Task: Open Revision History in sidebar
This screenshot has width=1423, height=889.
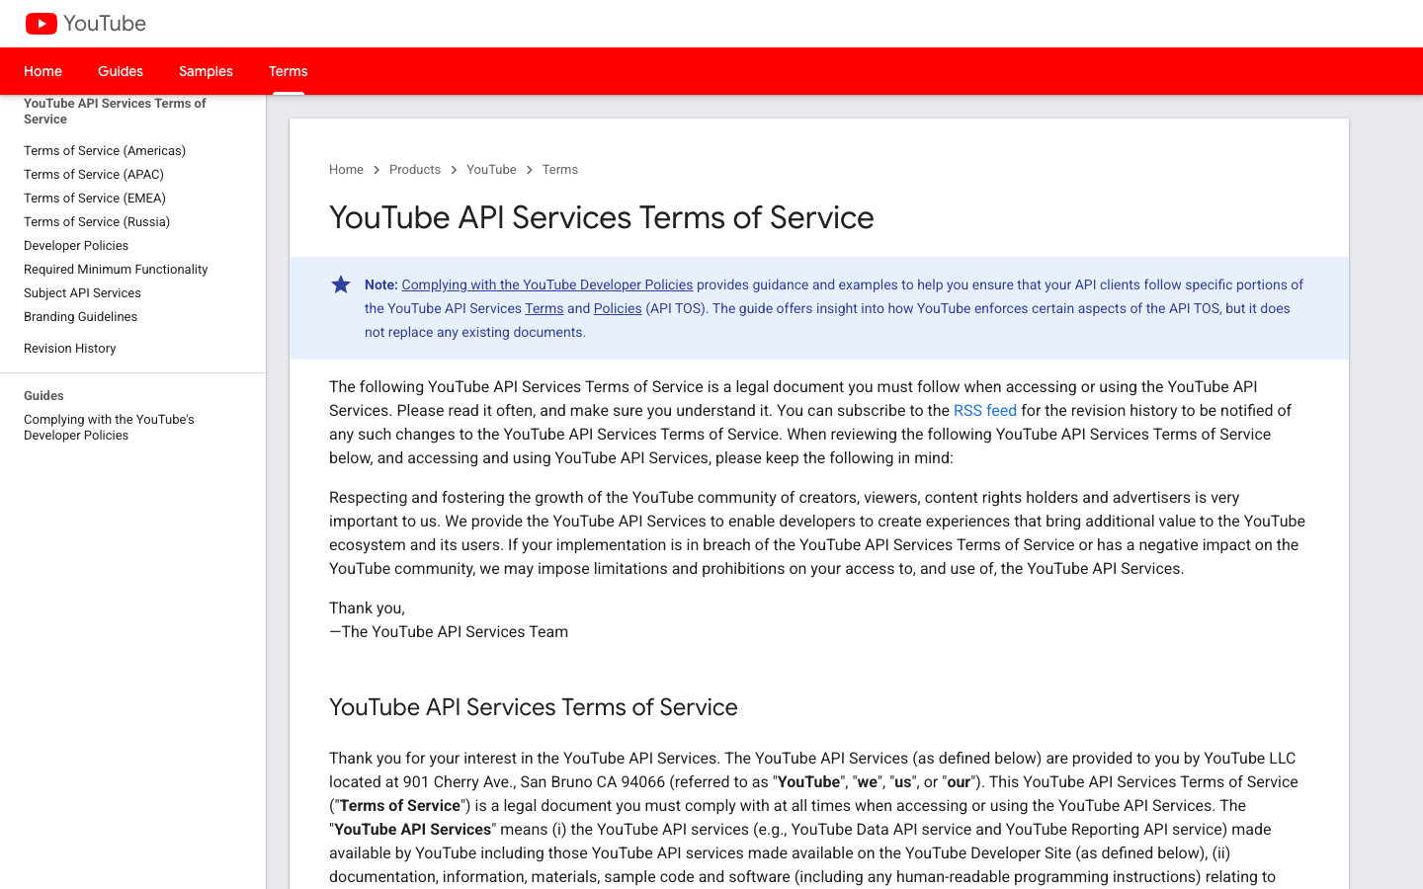Action: pyautogui.click(x=69, y=348)
